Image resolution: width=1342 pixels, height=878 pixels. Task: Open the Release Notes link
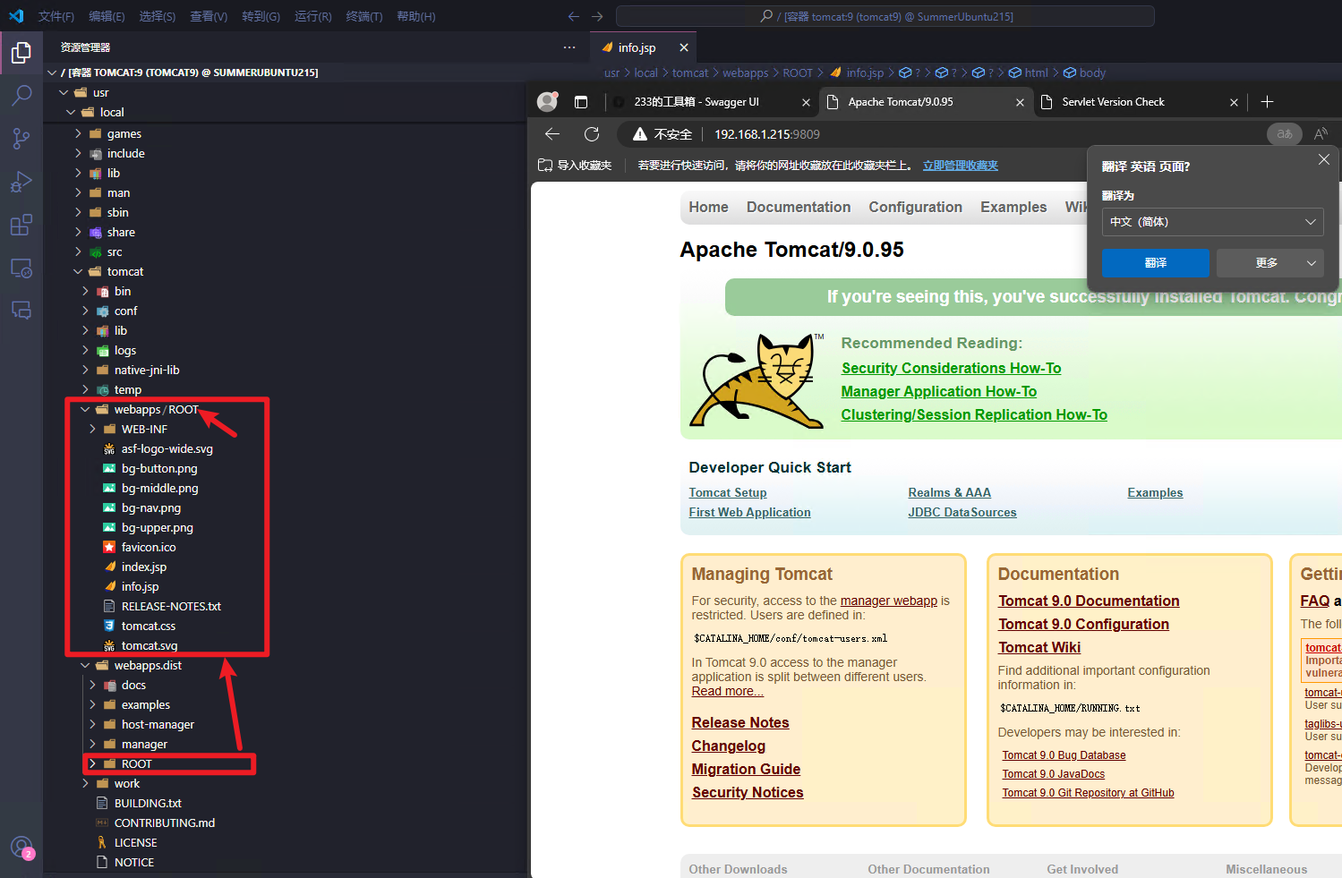point(740,722)
